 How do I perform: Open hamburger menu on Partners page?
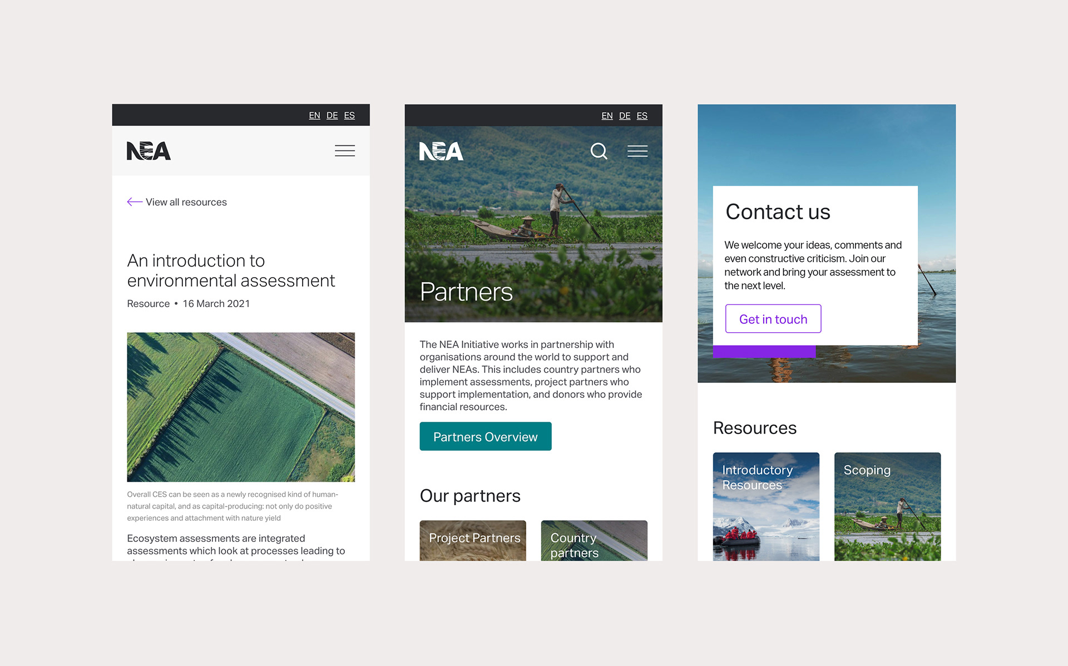[x=637, y=151]
